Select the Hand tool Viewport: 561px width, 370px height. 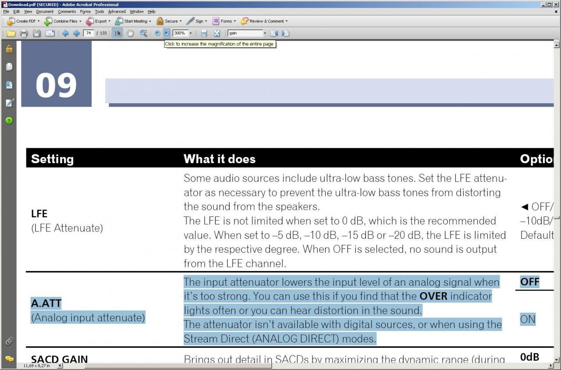[130, 33]
